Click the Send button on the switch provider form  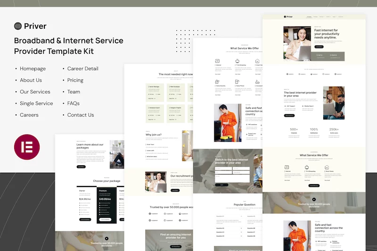tap(222, 185)
